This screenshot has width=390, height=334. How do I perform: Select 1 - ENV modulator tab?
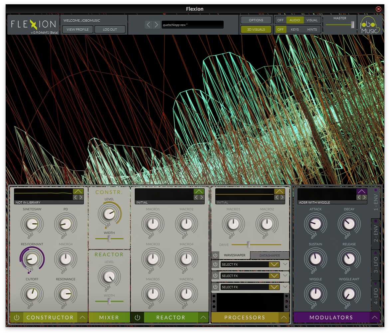click(376, 202)
